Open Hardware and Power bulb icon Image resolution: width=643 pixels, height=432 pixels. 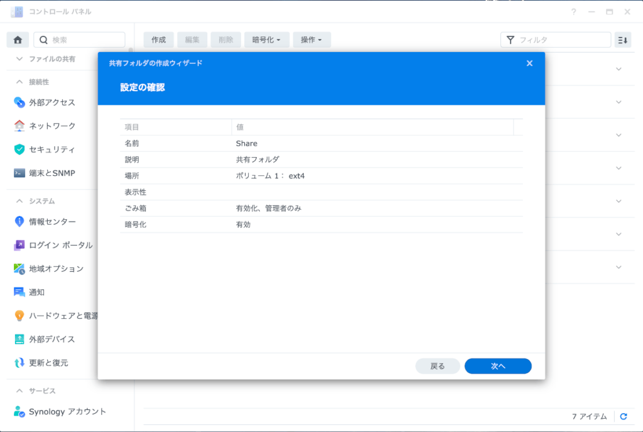click(19, 316)
